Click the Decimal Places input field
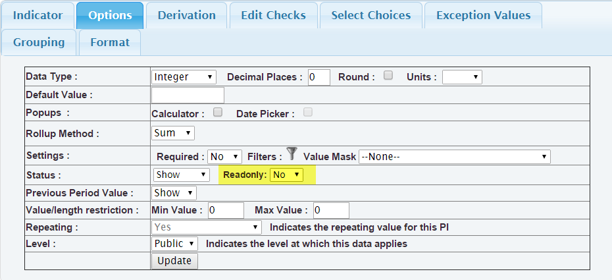Screen dimensions: 612x280 (x=319, y=77)
